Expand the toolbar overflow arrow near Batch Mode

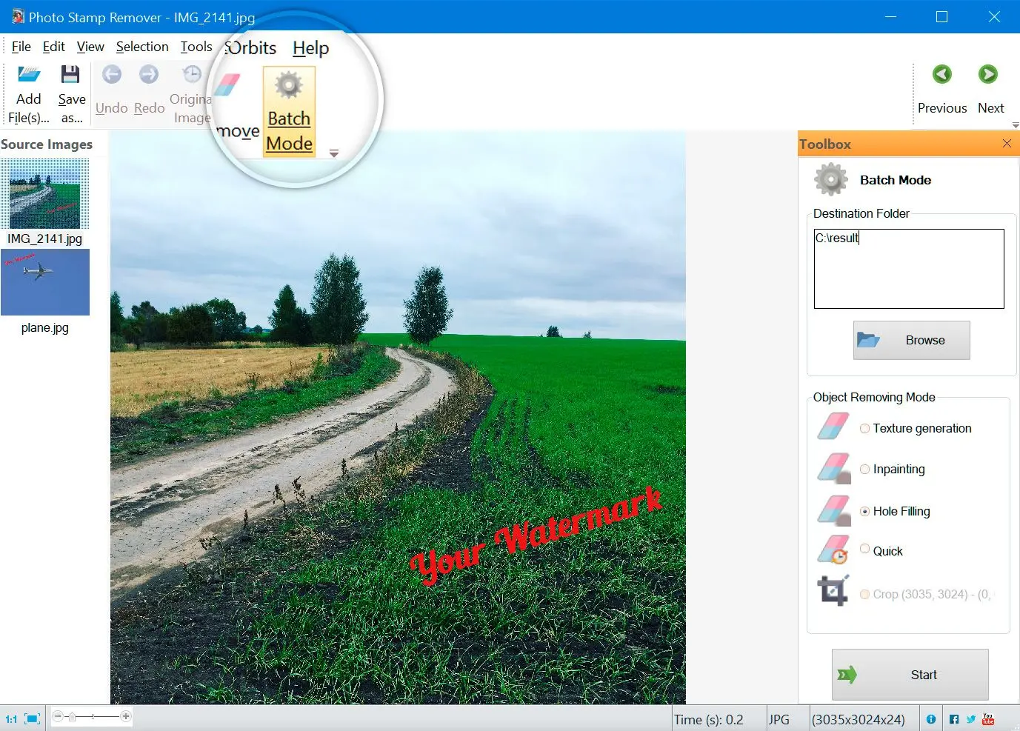[x=334, y=153]
